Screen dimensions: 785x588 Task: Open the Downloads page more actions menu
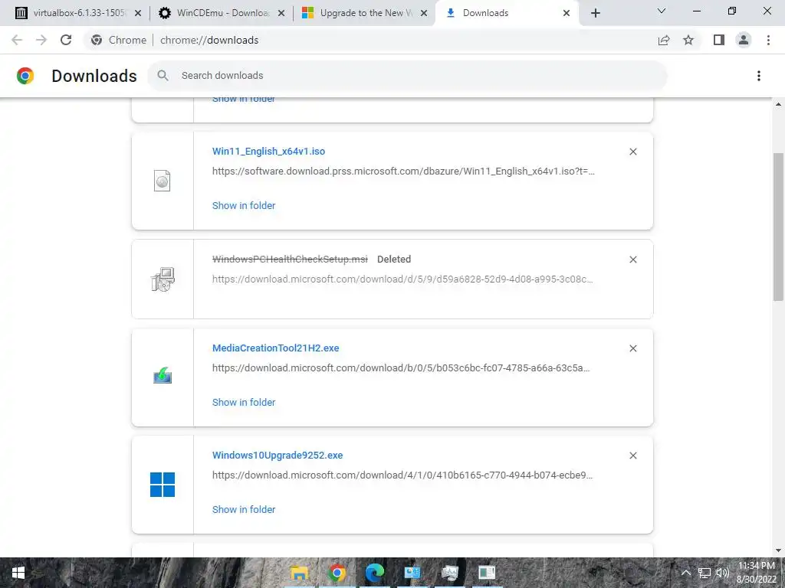(x=759, y=76)
